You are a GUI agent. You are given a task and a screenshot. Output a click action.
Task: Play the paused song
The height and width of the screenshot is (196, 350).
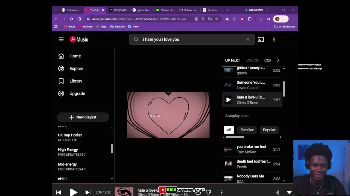point(74,192)
